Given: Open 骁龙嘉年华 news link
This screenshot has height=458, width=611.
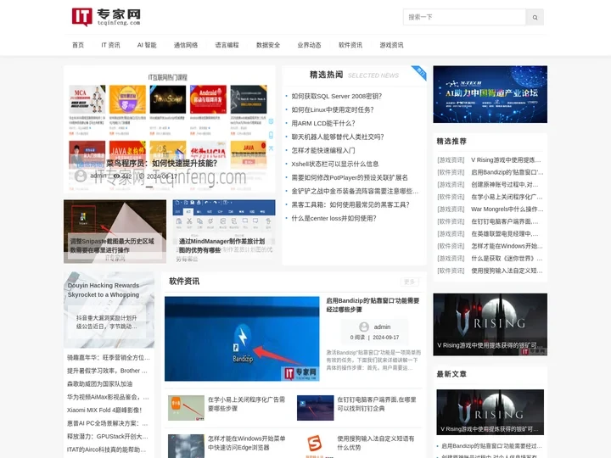Looking at the screenshot, I should [109, 358].
